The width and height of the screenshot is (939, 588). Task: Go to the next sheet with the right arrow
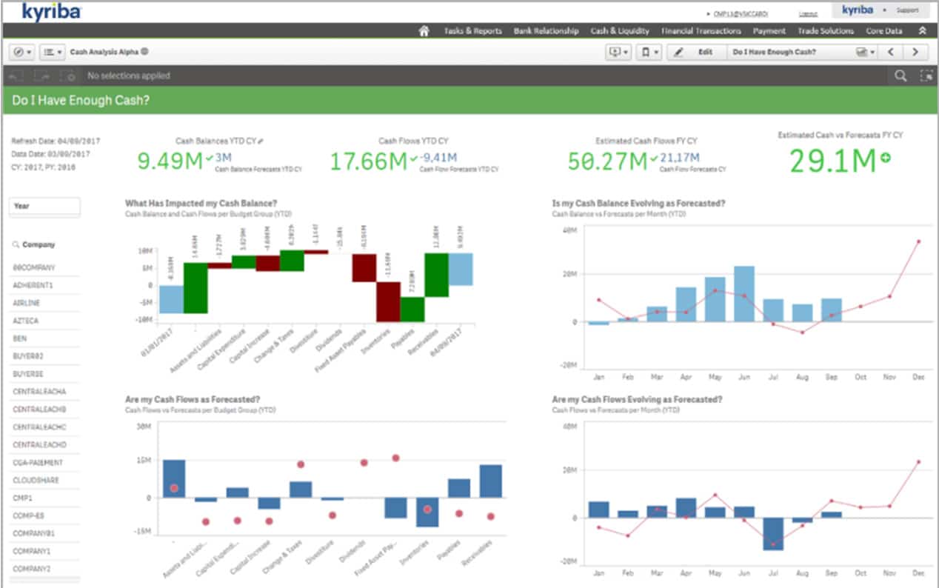916,52
